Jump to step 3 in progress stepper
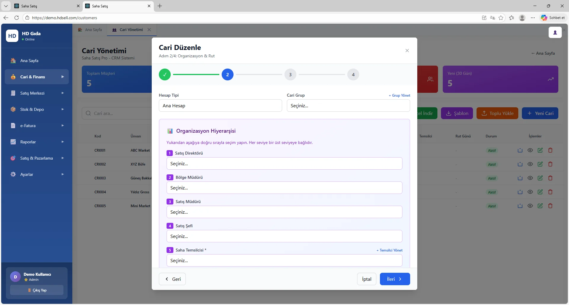This screenshot has height=305, width=569. point(290,75)
